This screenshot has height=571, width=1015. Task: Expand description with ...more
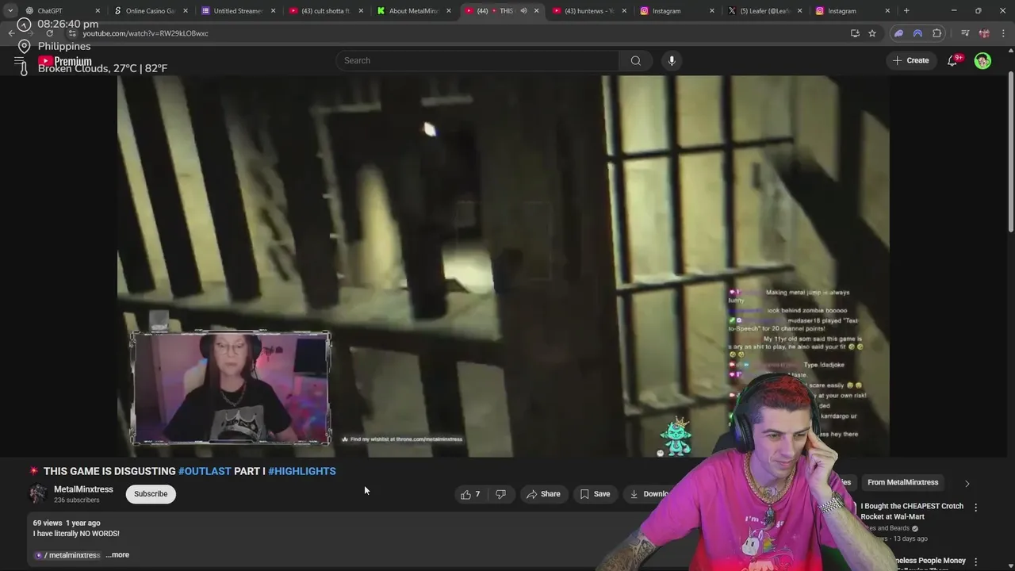[x=117, y=555]
